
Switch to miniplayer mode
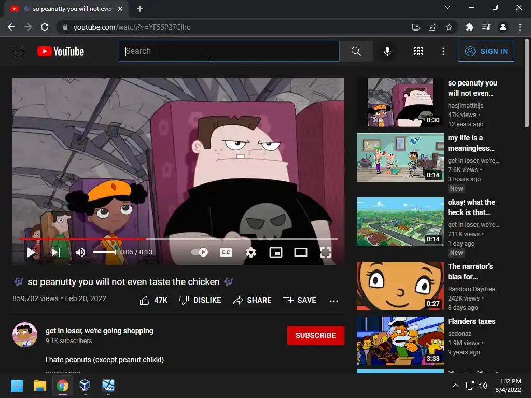[x=276, y=252]
